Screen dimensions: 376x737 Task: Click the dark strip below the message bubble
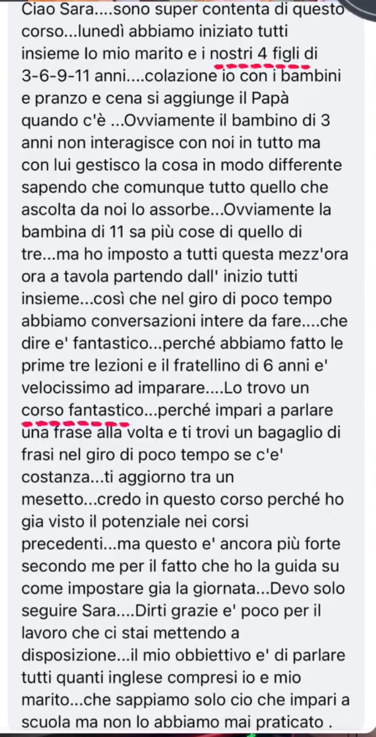coord(188,735)
